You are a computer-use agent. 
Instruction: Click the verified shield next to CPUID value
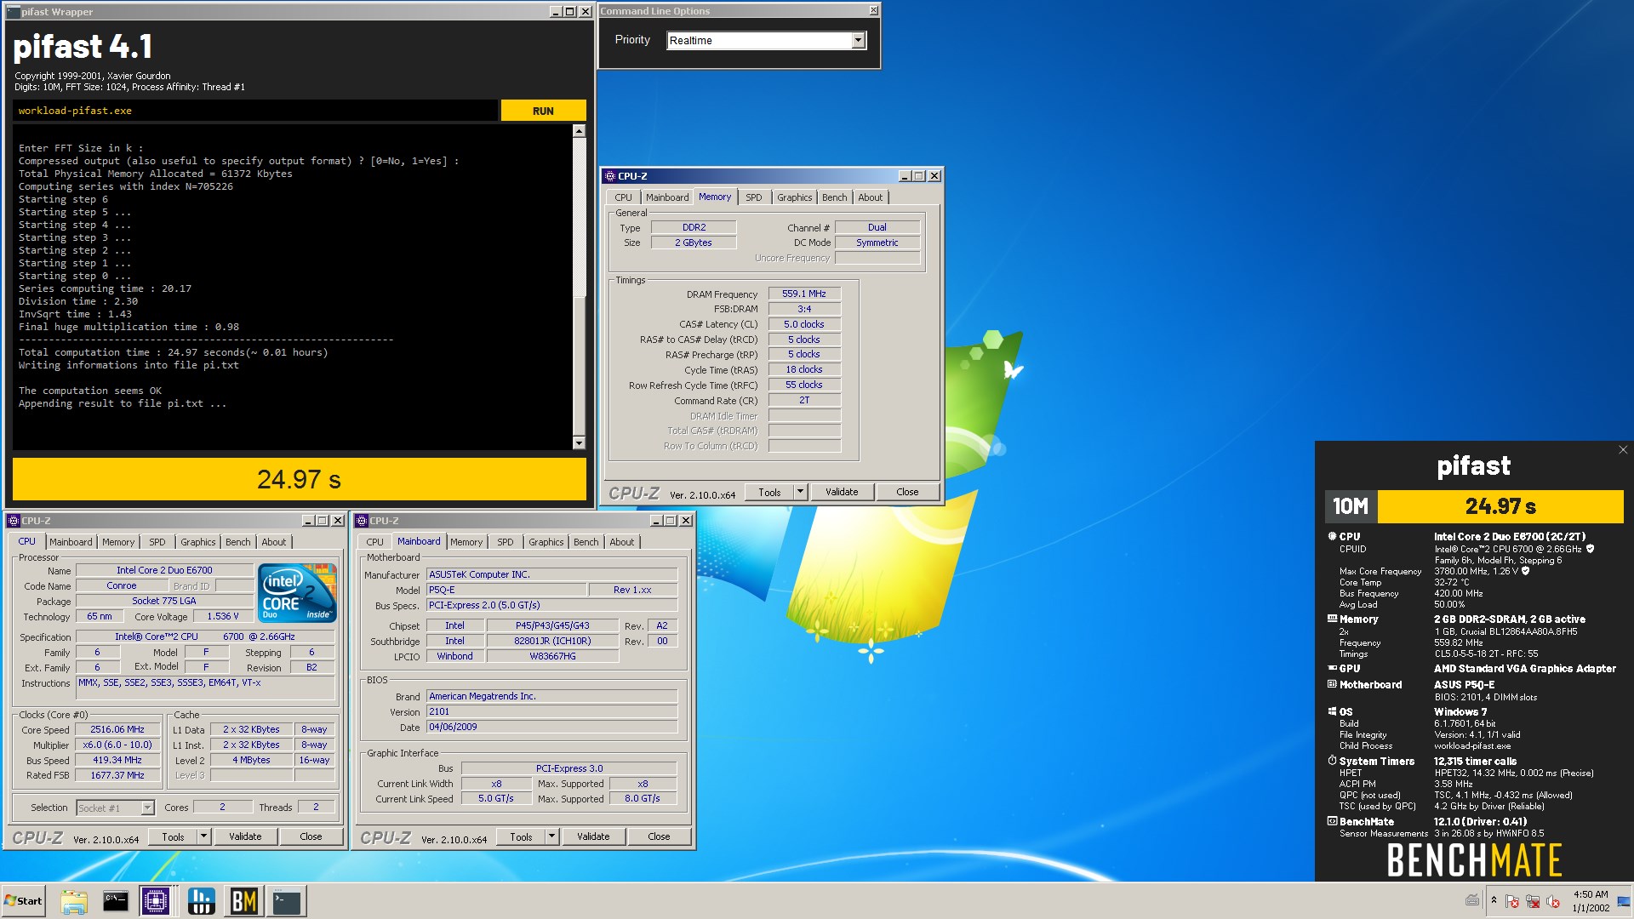click(x=1590, y=549)
